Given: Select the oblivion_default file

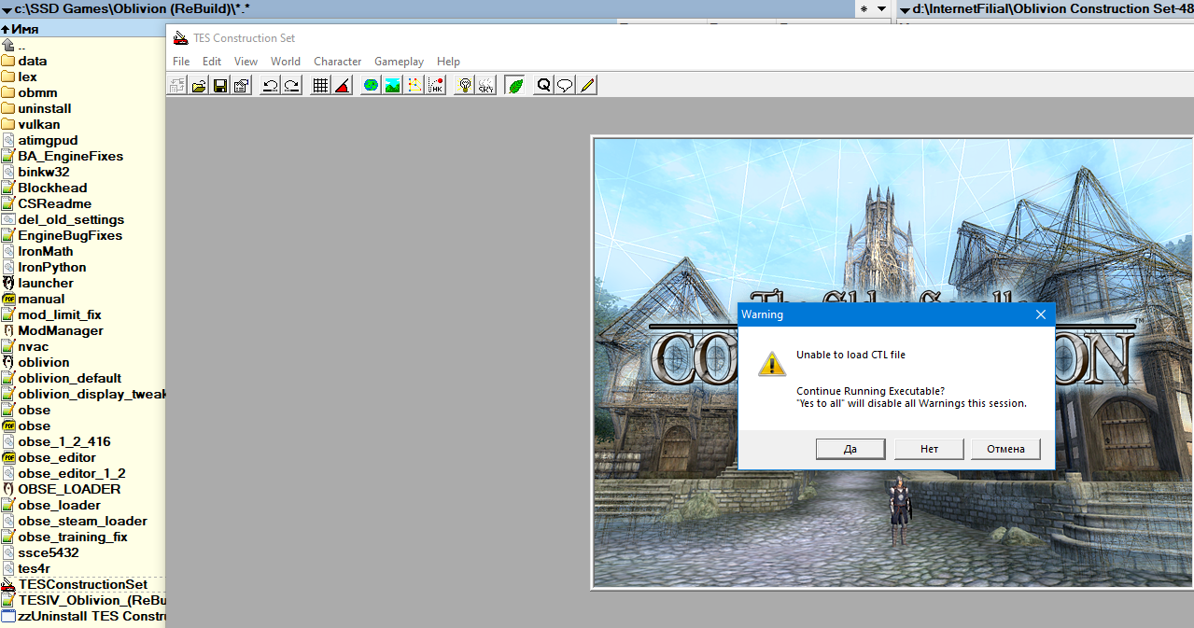Looking at the screenshot, I should 69,378.
